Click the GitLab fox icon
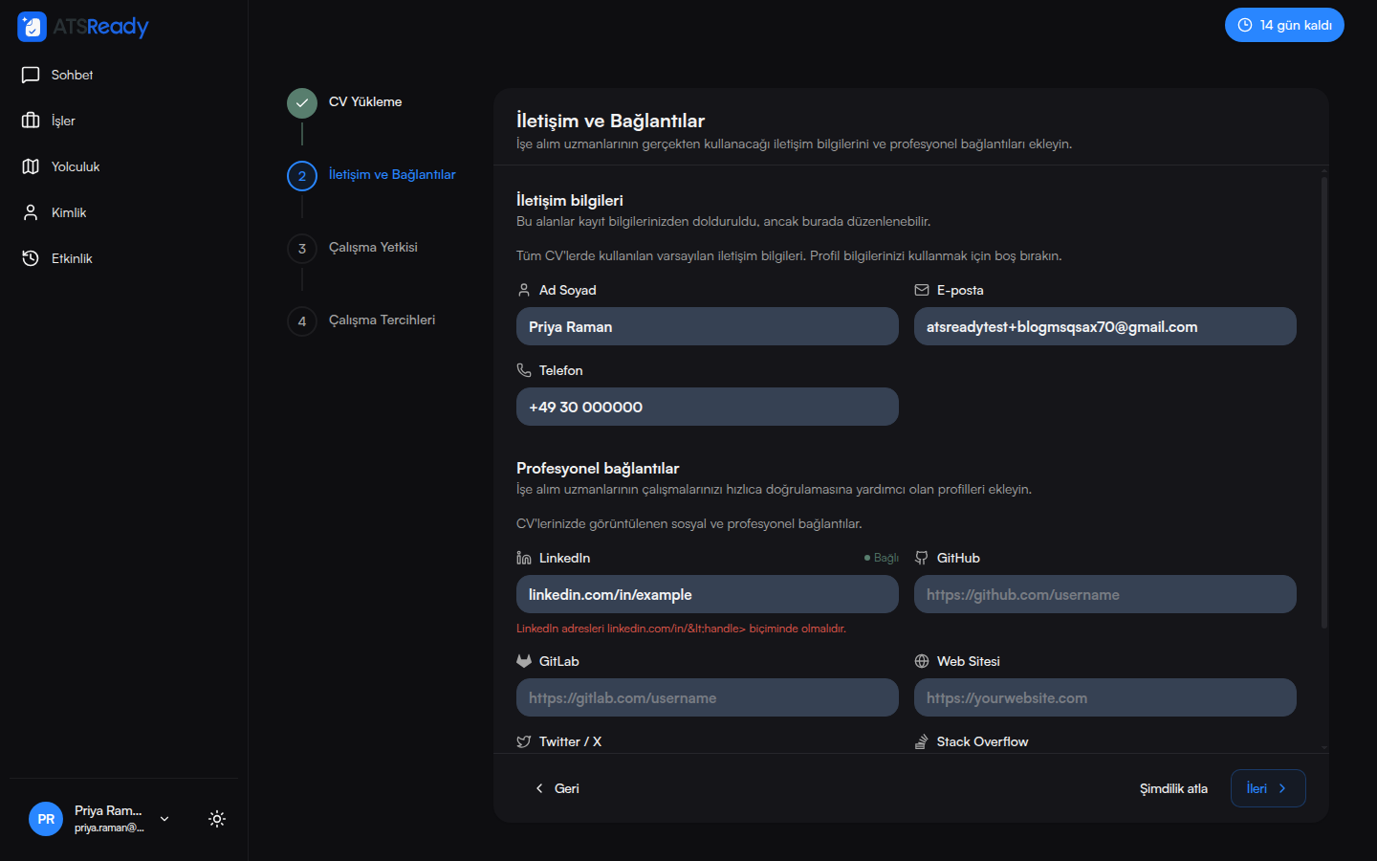The image size is (1377, 861). [x=524, y=661]
